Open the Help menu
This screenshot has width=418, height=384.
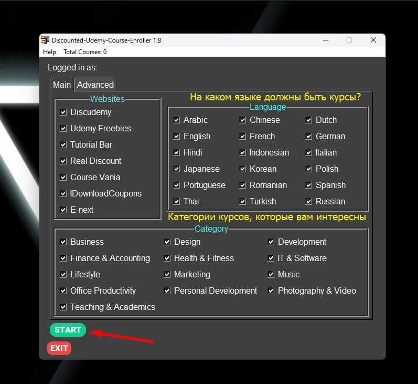[x=50, y=52]
